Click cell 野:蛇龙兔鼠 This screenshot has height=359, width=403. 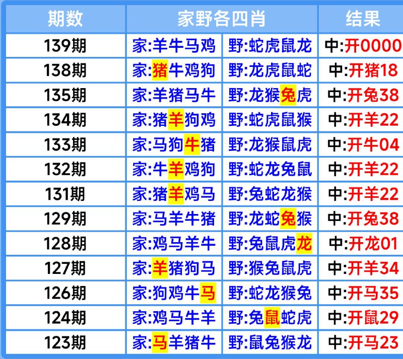[x=270, y=169]
